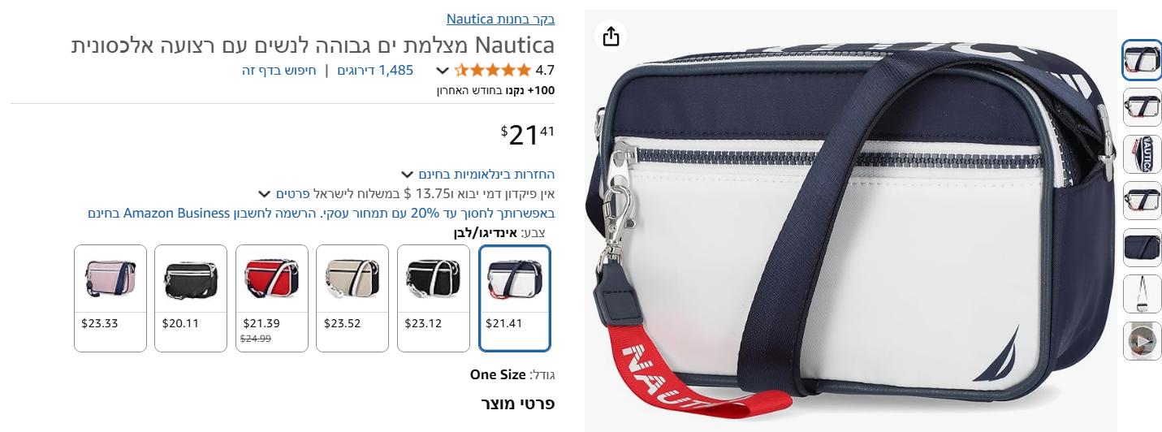Expand the free international returns chevron

[x=408, y=175]
